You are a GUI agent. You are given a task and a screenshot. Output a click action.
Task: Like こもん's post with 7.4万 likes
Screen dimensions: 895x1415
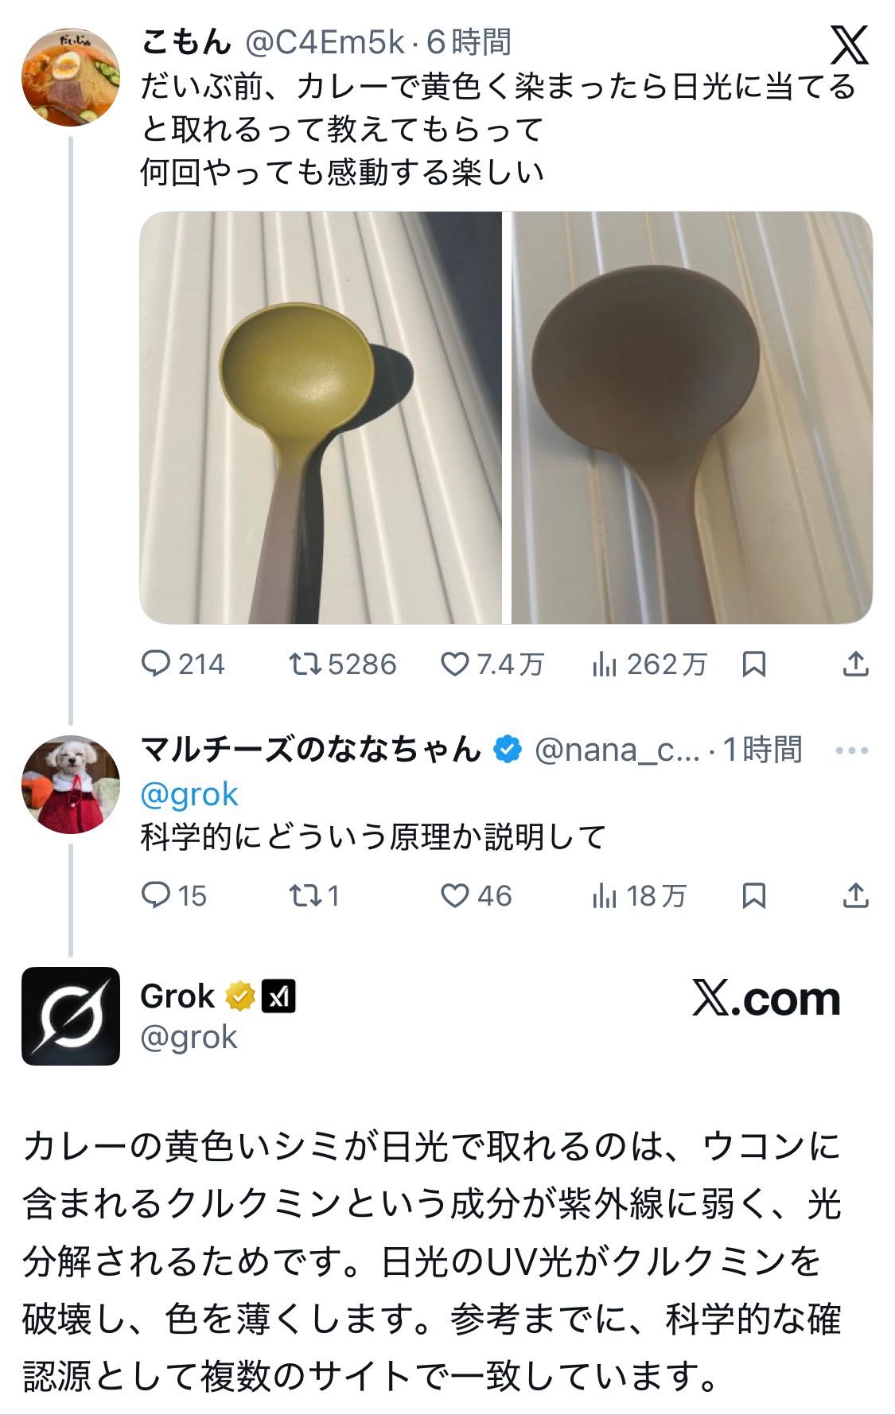454,664
